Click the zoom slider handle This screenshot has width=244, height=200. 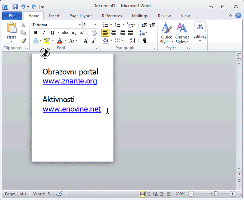[x=216, y=194]
